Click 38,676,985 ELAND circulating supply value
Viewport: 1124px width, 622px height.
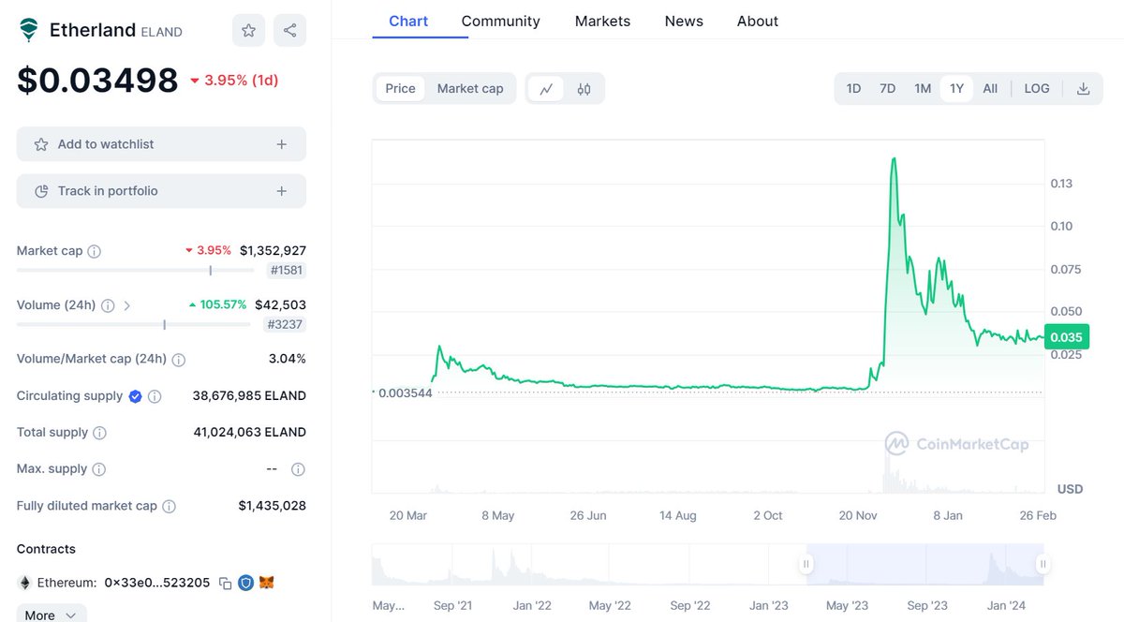(249, 396)
